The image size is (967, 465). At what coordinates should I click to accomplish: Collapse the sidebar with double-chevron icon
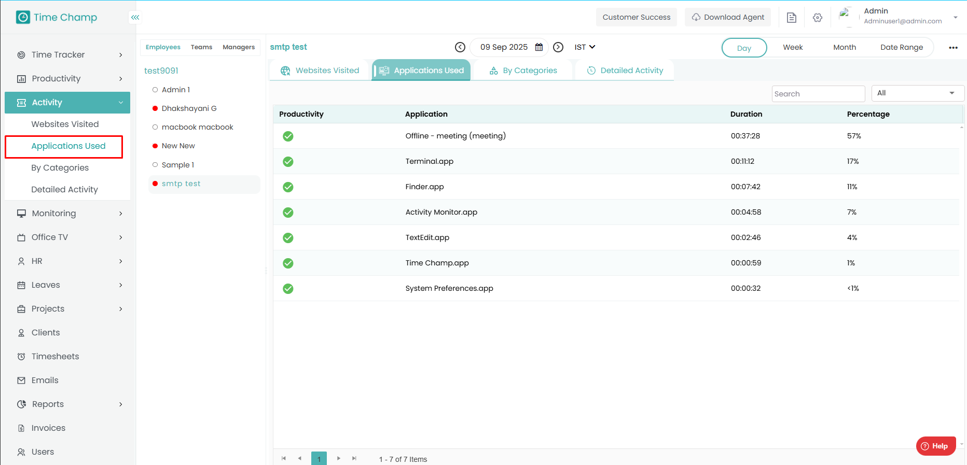tap(135, 18)
